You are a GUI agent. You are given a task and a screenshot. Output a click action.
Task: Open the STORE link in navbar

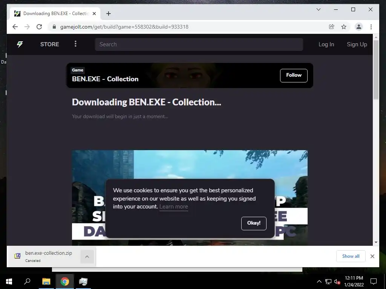point(49,44)
